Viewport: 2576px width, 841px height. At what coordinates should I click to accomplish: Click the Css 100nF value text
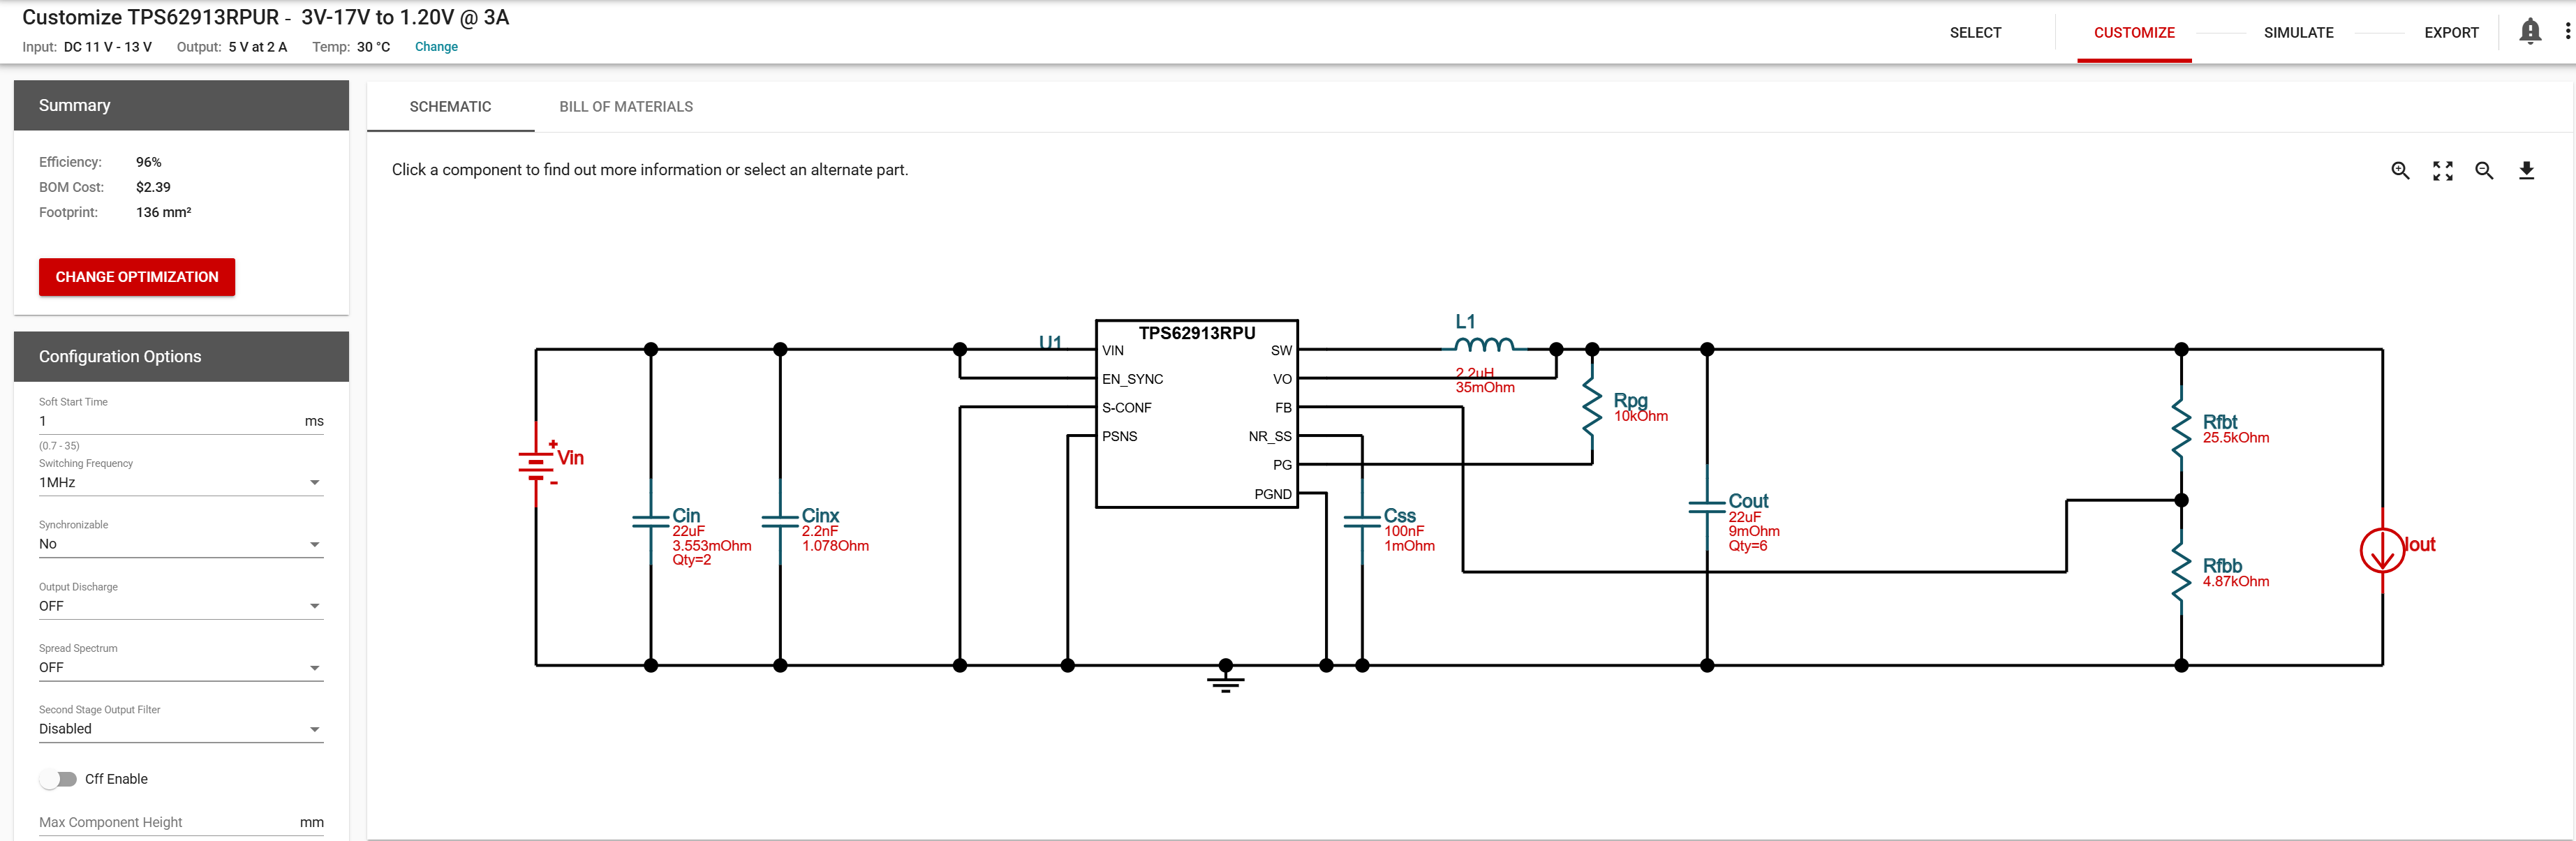pos(1404,531)
